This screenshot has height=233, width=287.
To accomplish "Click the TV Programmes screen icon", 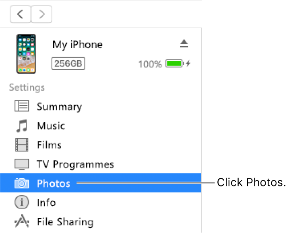I will pyautogui.click(x=22, y=164).
